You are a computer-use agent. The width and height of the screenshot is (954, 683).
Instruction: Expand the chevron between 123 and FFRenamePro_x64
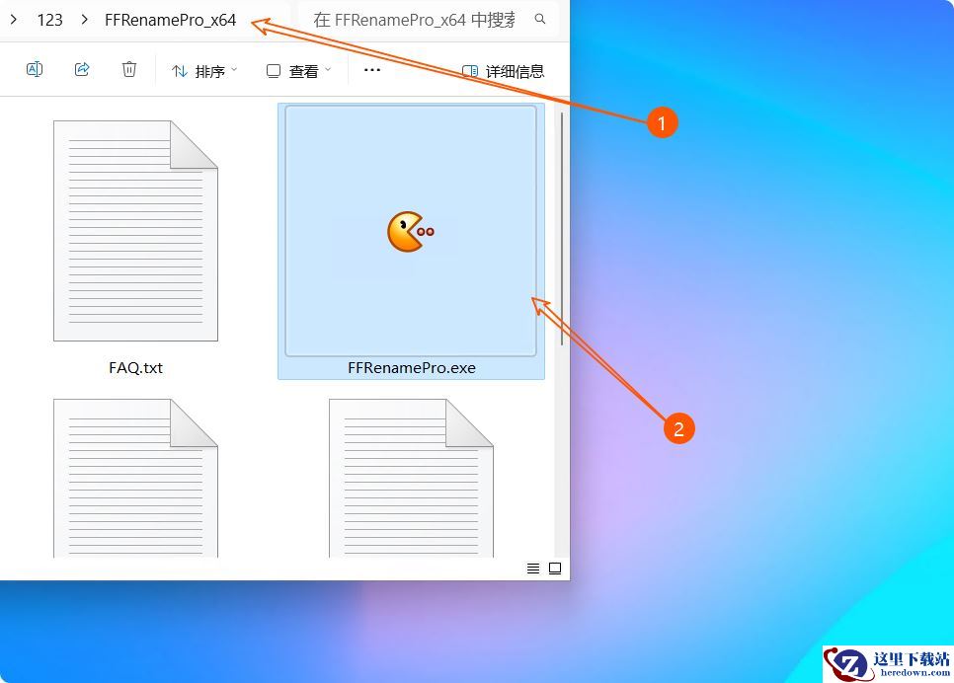point(85,19)
